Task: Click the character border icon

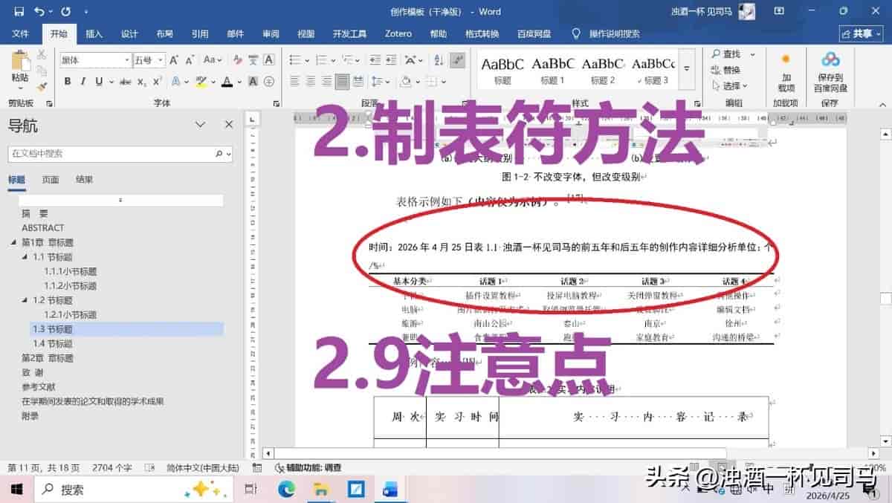Action: click(269, 59)
